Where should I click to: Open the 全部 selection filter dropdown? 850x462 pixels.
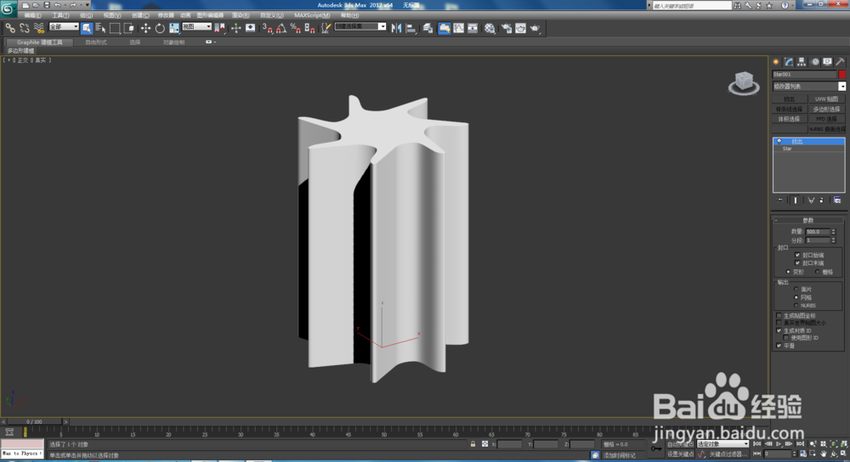click(64, 26)
